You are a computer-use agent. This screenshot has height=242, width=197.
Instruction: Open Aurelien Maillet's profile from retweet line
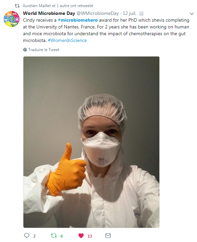pos(37,6)
